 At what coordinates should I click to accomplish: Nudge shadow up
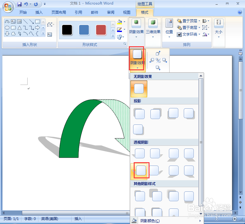tap(158, 53)
